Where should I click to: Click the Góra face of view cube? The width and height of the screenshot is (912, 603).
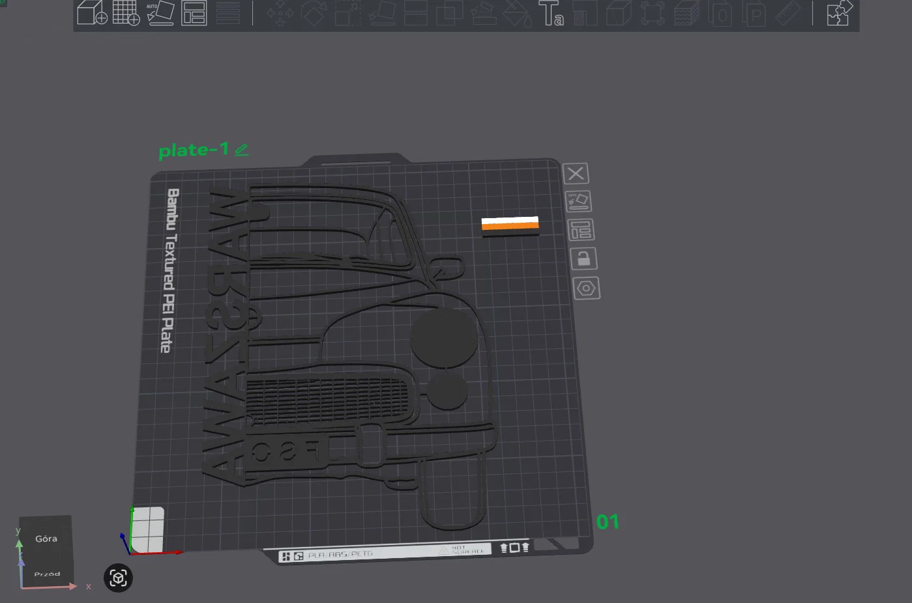click(x=46, y=539)
